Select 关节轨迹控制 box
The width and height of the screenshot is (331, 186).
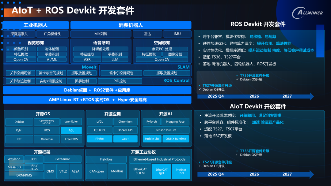[x=20, y=81]
